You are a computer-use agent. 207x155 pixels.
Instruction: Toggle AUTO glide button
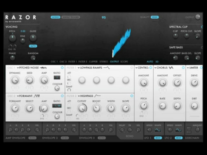pyautogui.click(x=33, y=46)
